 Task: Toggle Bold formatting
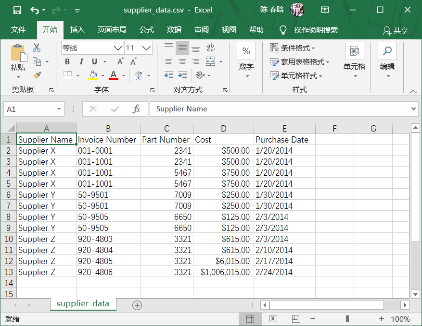(67, 61)
